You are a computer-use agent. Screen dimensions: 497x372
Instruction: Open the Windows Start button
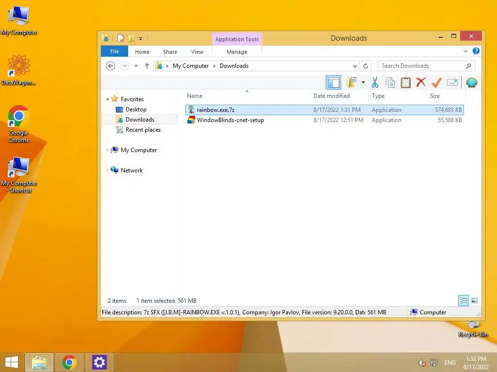[12, 362]
